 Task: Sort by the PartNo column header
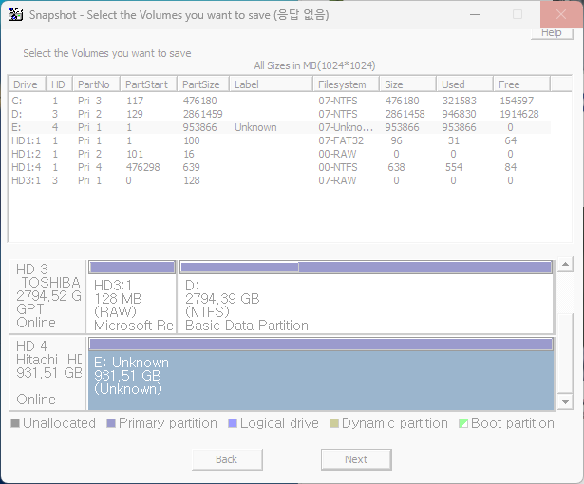click(96, 84)
